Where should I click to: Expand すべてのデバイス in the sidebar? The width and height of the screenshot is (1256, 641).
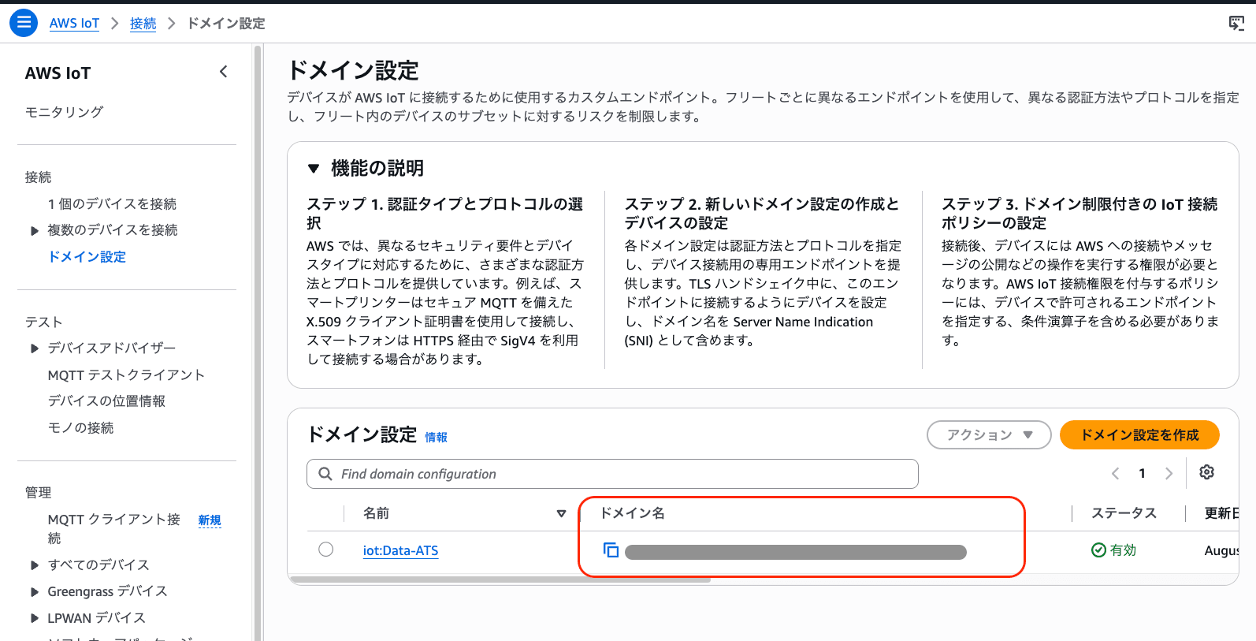[x=34, y=565]
